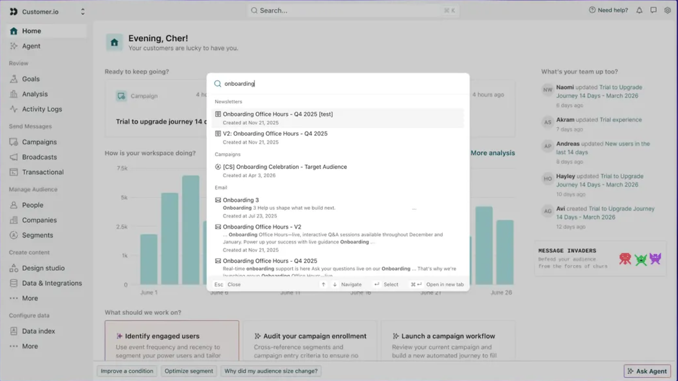Click Campaign icon in Ready to keep going card
This screenshot has width=678, height=381.
(x=121, y=96)
